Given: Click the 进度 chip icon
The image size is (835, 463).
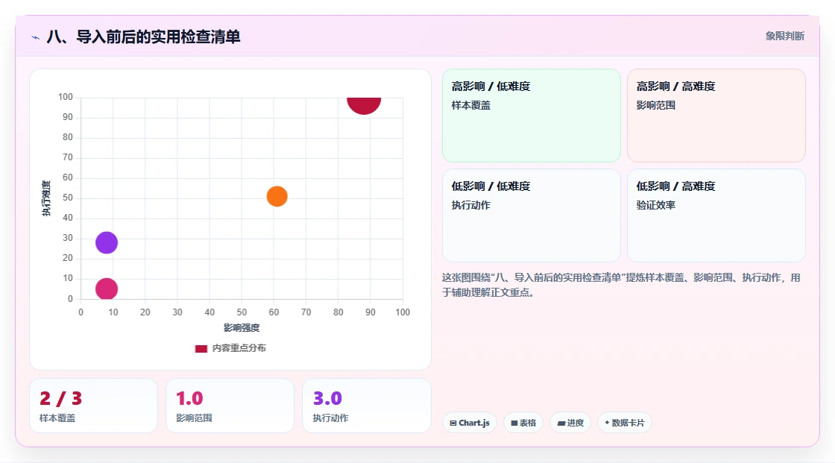Looking at the screenshot, I should [x=561, y=423].
